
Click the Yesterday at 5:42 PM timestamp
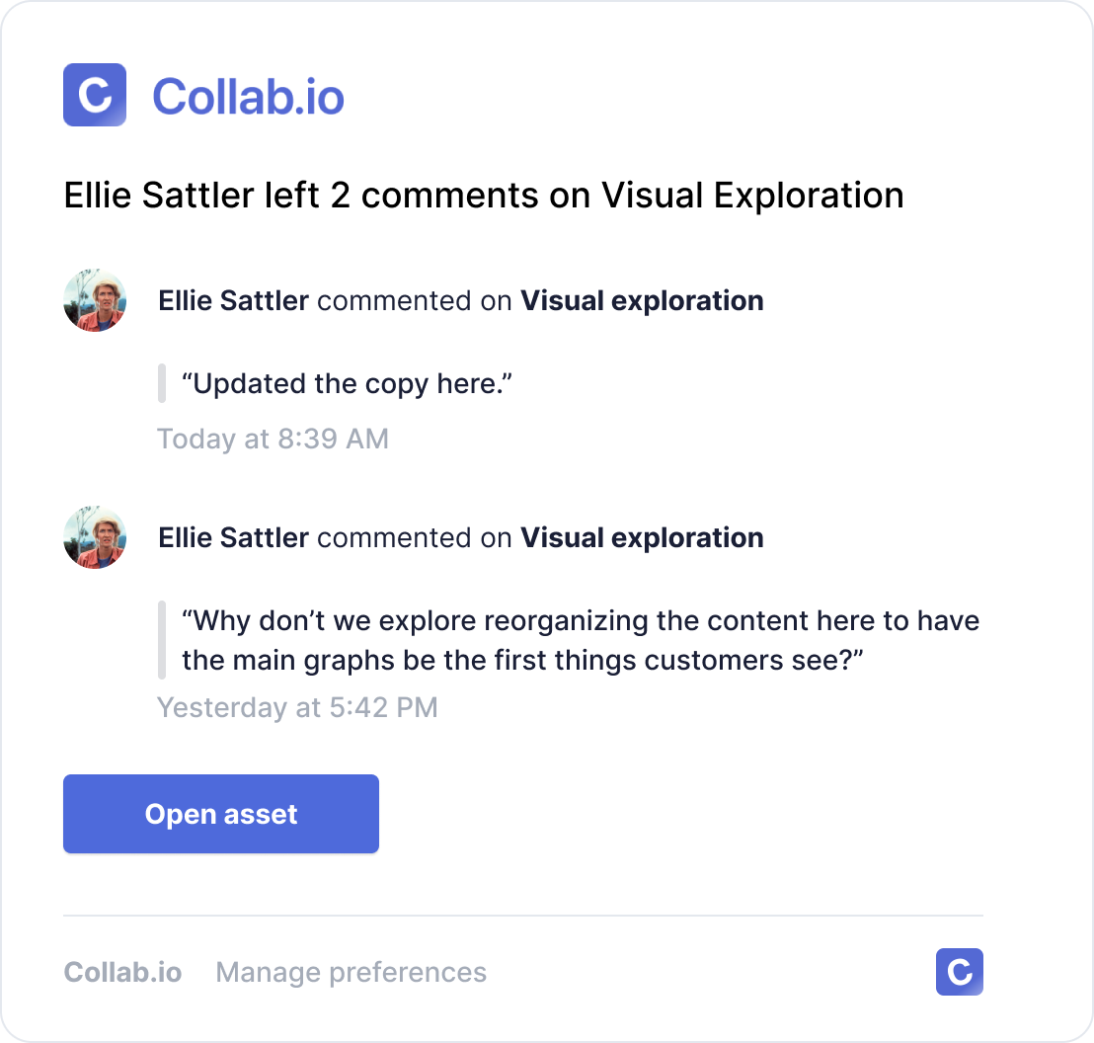[x=296, y=706]
